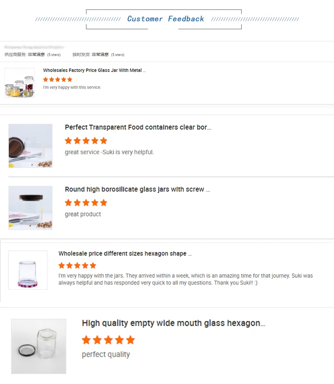
Task: Open the Round high borosilicate glass jars link
Action: tap(137, 189)
